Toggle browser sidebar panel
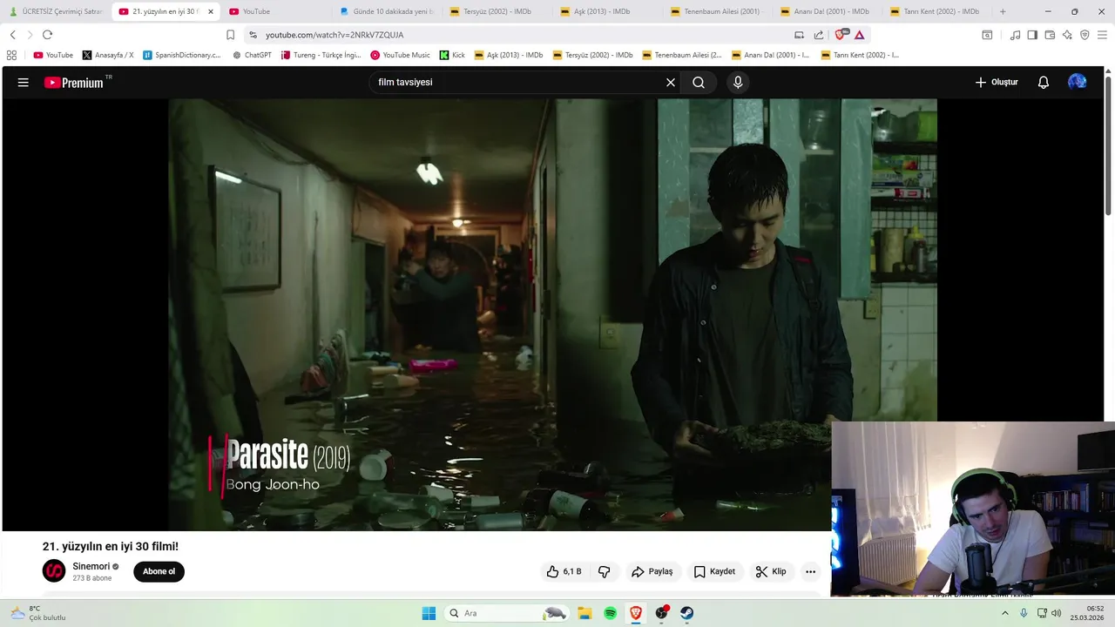 pos(1032,35)
